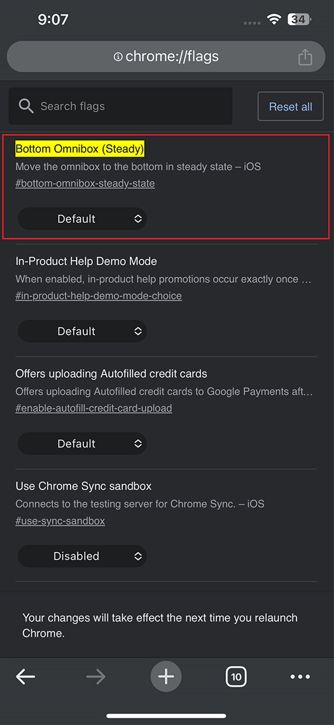Screen dimensions: 334x725
Task: Tap the search magnifier icon
Action: (26, 106)
